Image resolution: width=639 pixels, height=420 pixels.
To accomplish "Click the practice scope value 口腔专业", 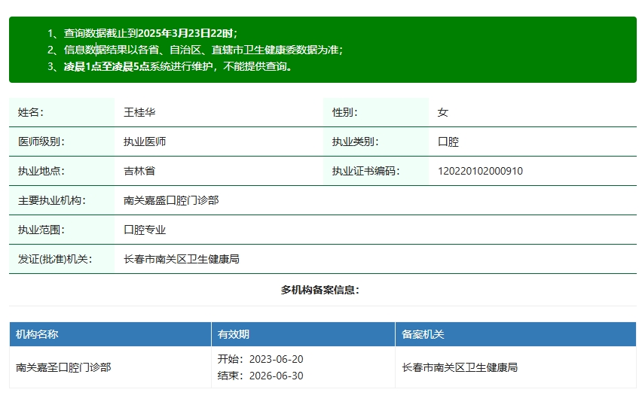I will pos(145,230).
